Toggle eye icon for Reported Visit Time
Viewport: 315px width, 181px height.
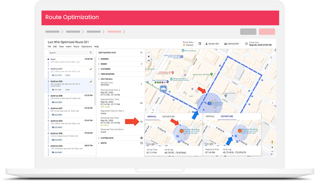point(141,103)
